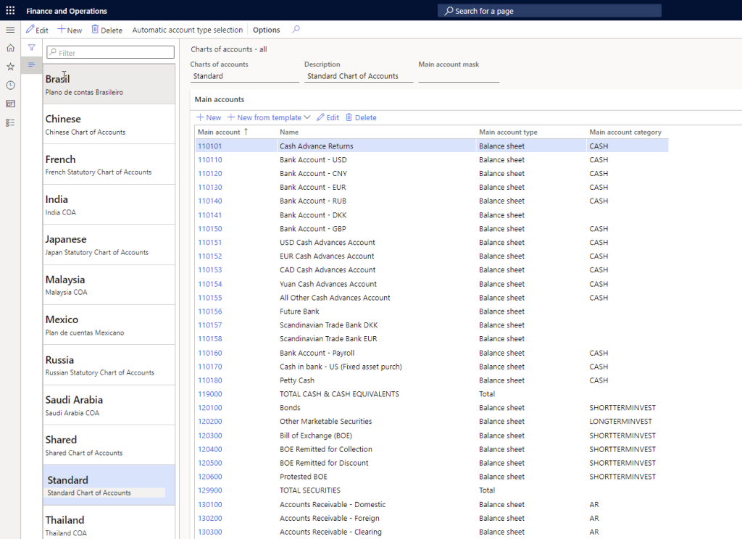The image size is (742, 539).
Task: Sort by the Main account column header
Action: click(219, 132)
